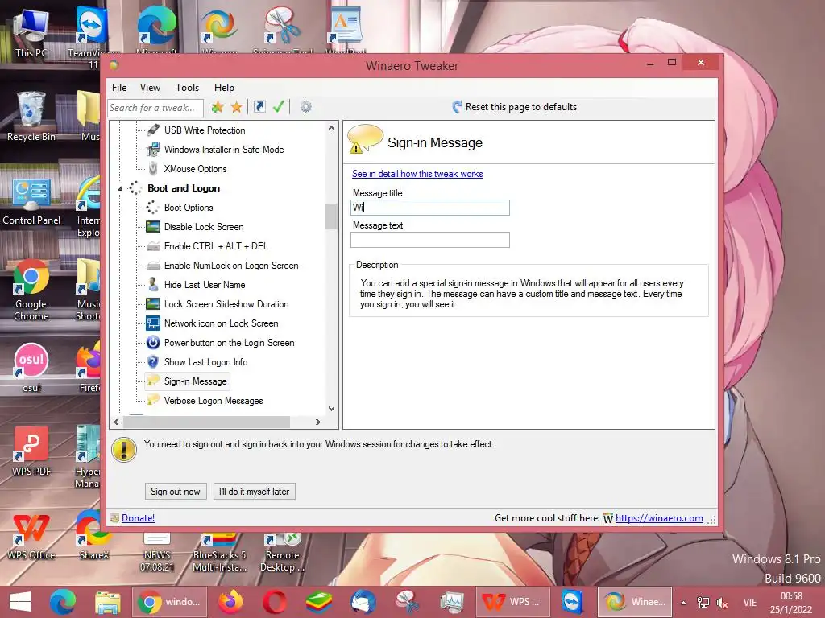Open the View menu
Image resolution: width=825 pixels, height=618 pixels.
pos(150,88)
